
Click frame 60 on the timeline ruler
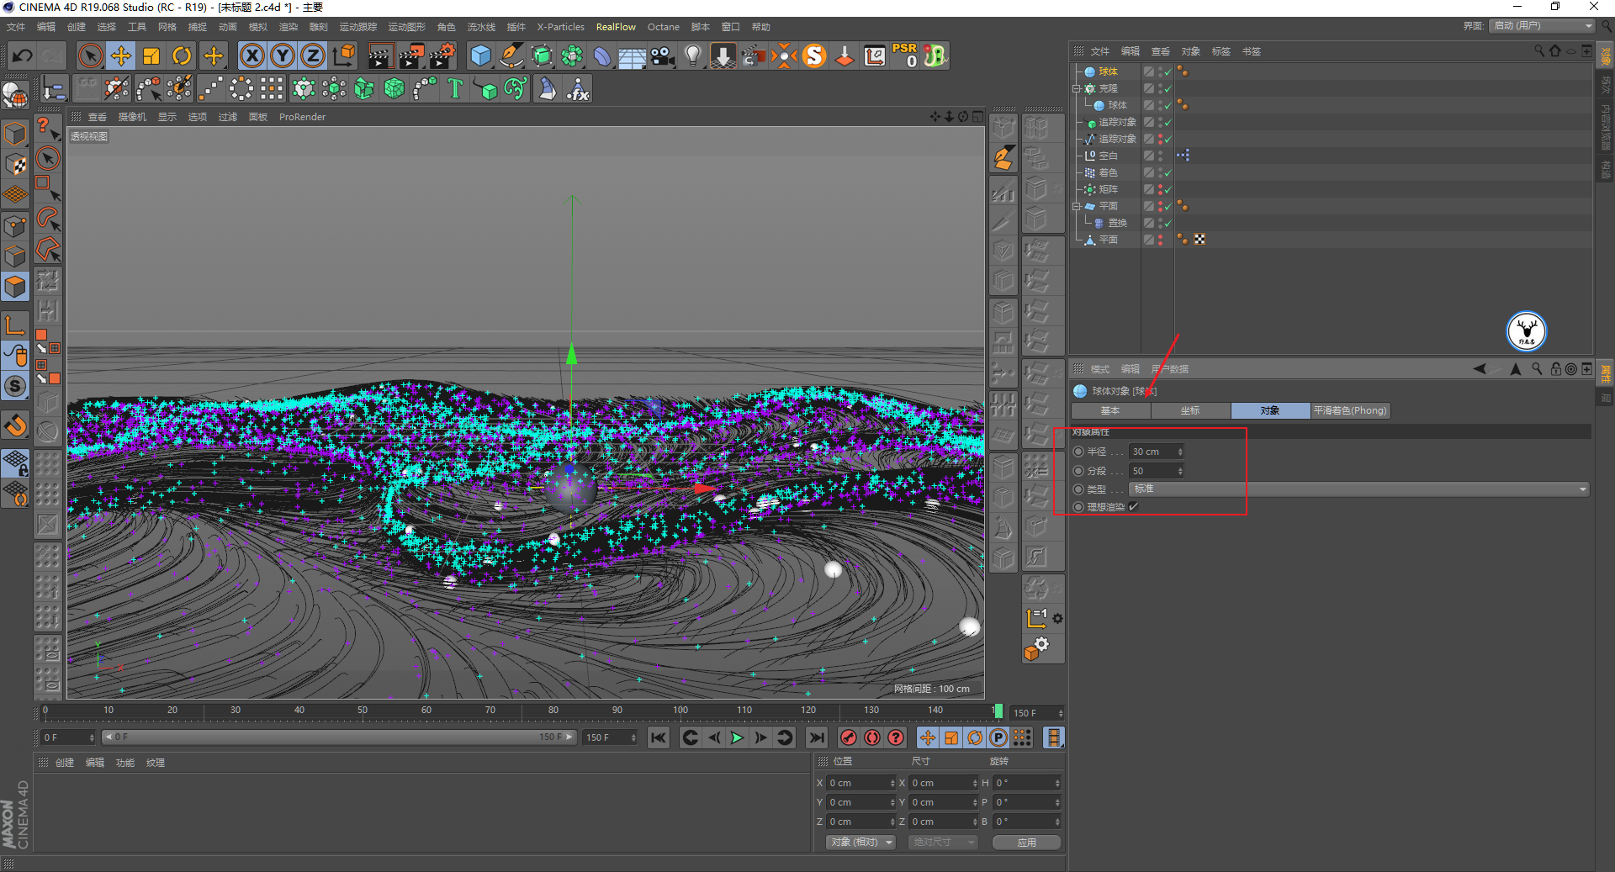[x=426, y=711]
